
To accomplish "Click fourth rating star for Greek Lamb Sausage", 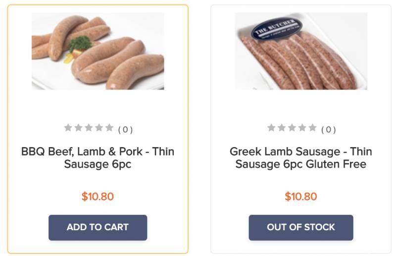I will (x=302, y=128).
